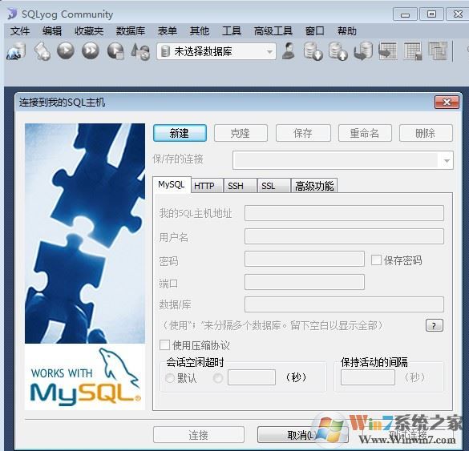This screenshot has height=451, width=469.
Task: Enable the 保存密码 checkbox
Action: (376, 260)
